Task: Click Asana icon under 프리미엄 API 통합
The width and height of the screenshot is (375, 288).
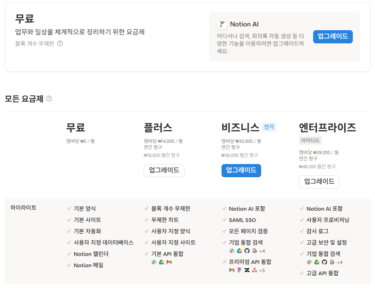Action: coord(255,270)
